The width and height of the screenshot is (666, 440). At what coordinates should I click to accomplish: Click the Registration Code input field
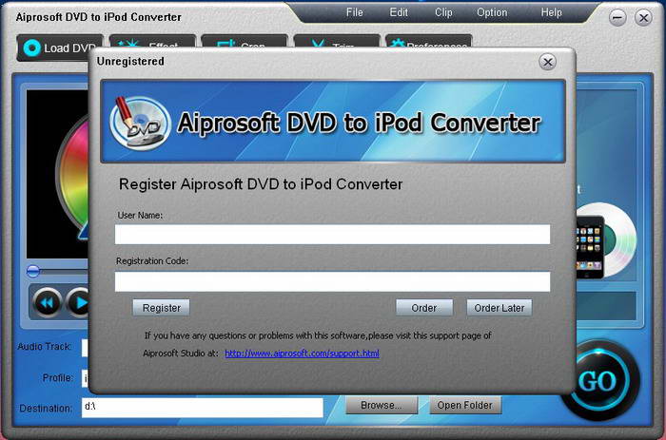[332, 281]
